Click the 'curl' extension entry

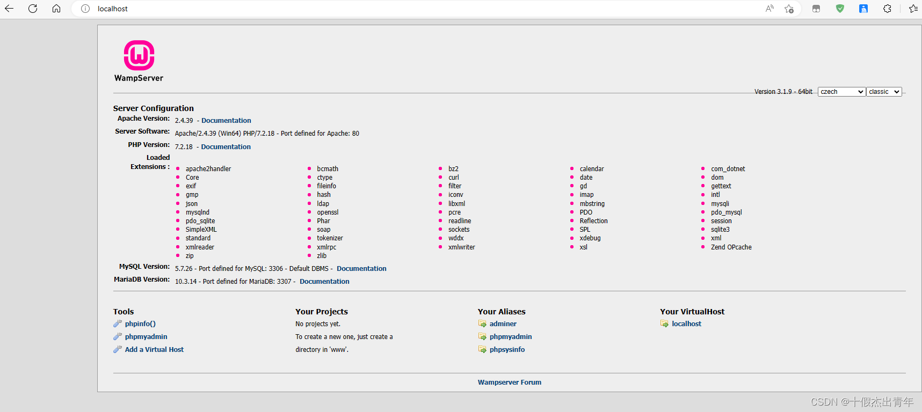[454, 178]
